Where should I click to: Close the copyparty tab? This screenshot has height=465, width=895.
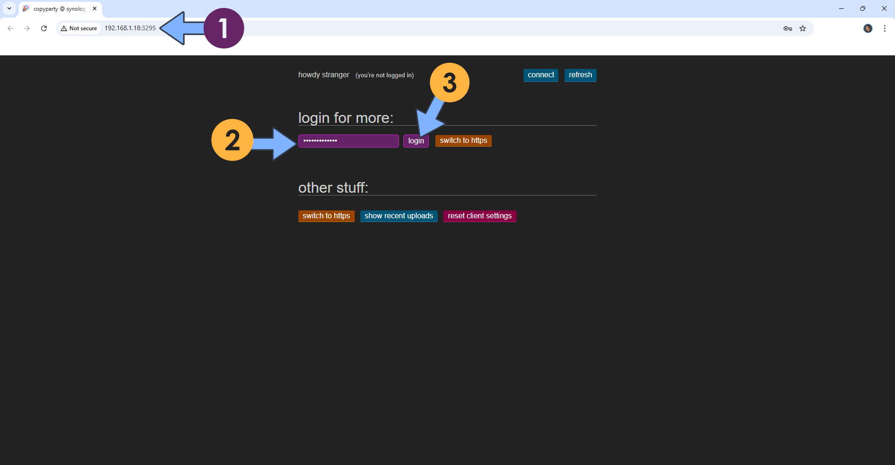click(x=95, y=8)
